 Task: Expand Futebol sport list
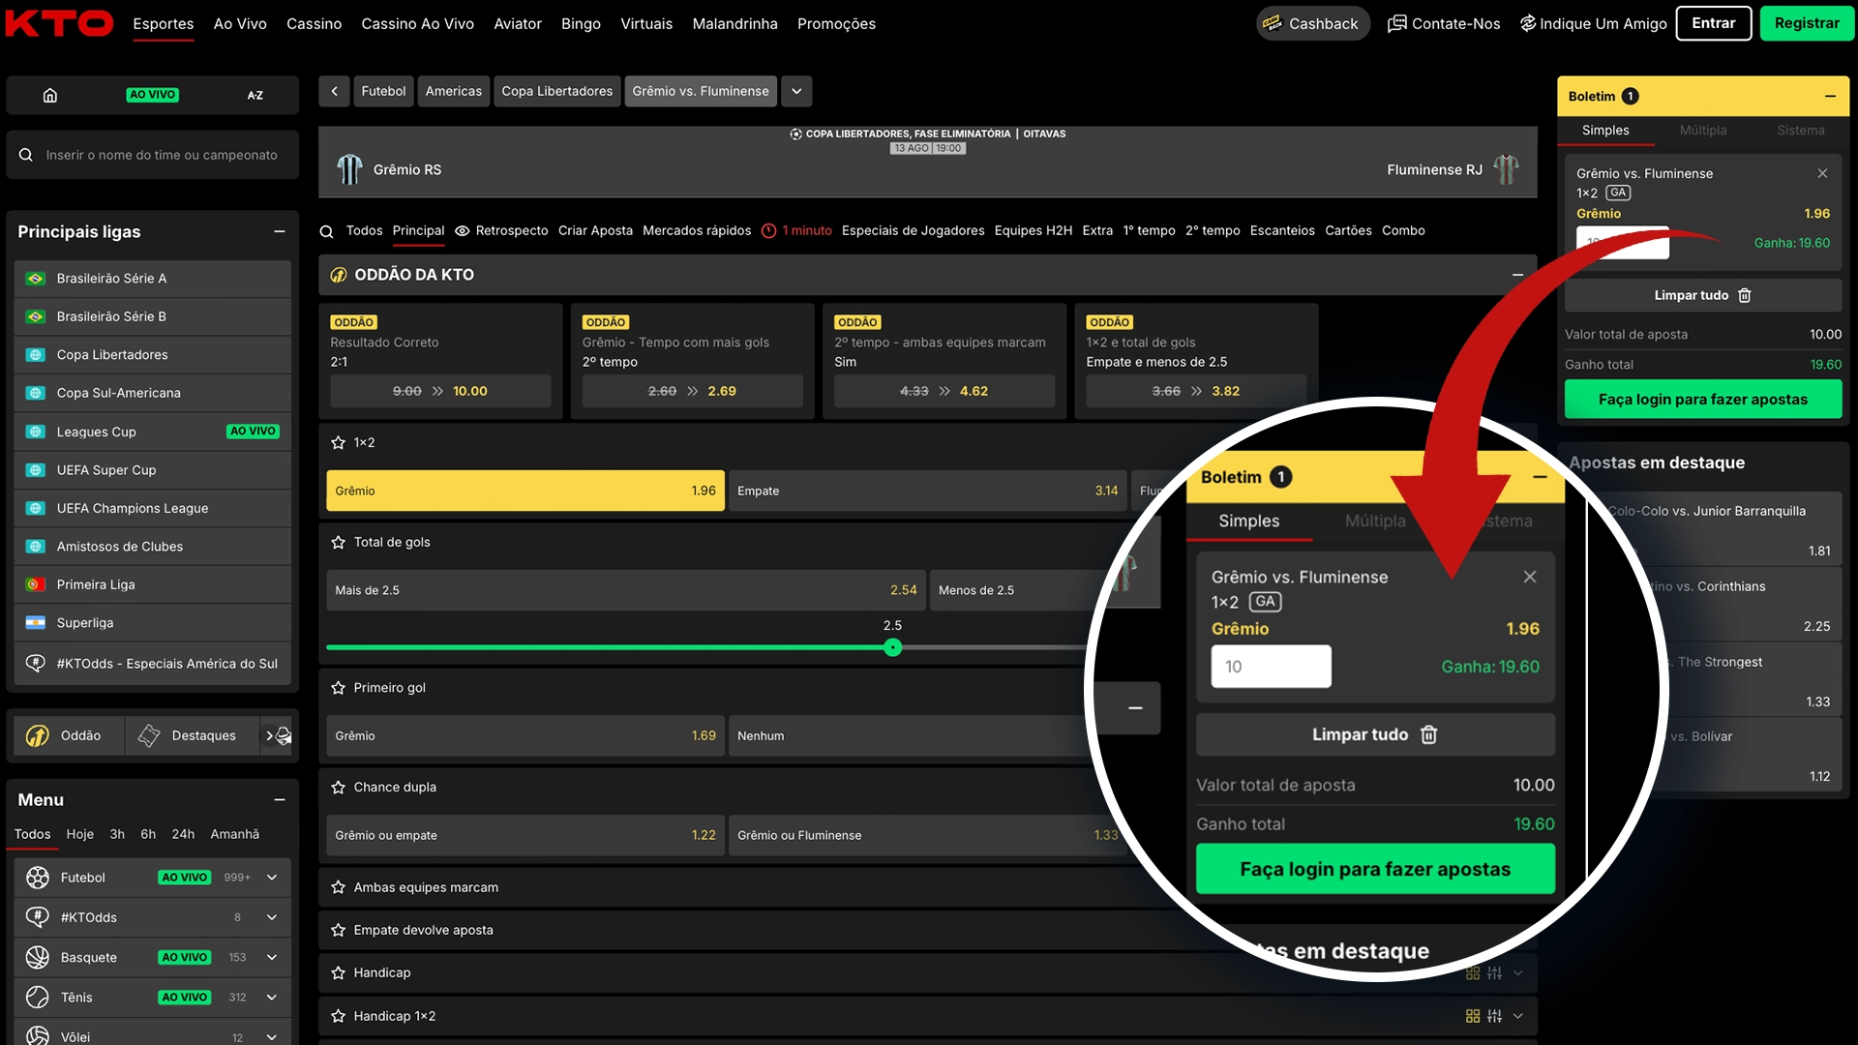[272, 878]
